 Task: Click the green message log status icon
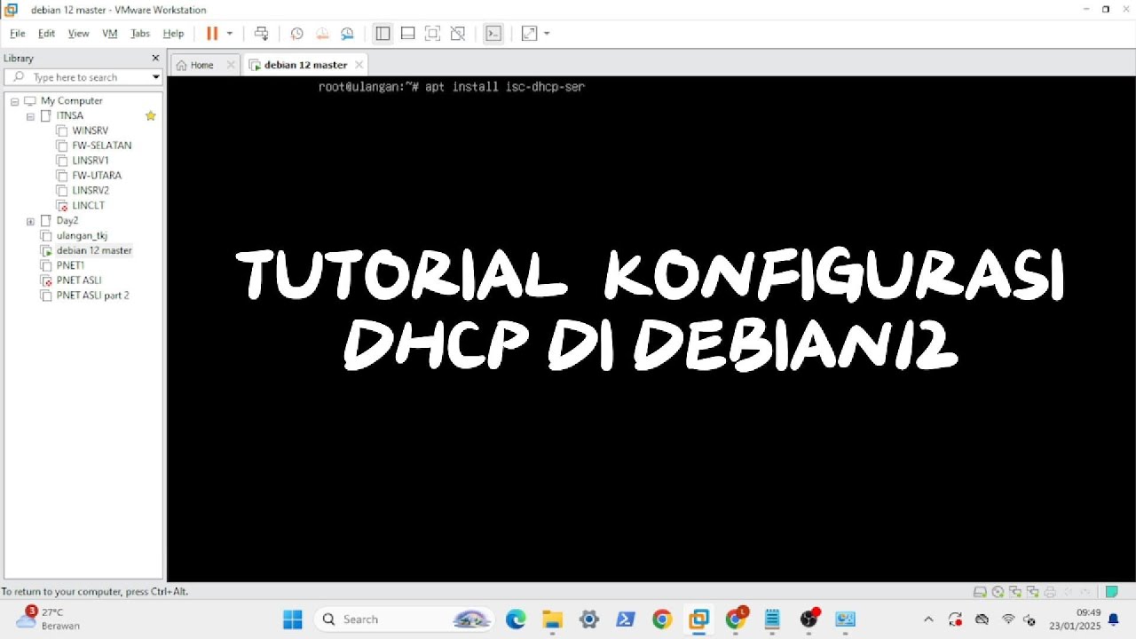pyautogui.click(x=1111, y=592)
